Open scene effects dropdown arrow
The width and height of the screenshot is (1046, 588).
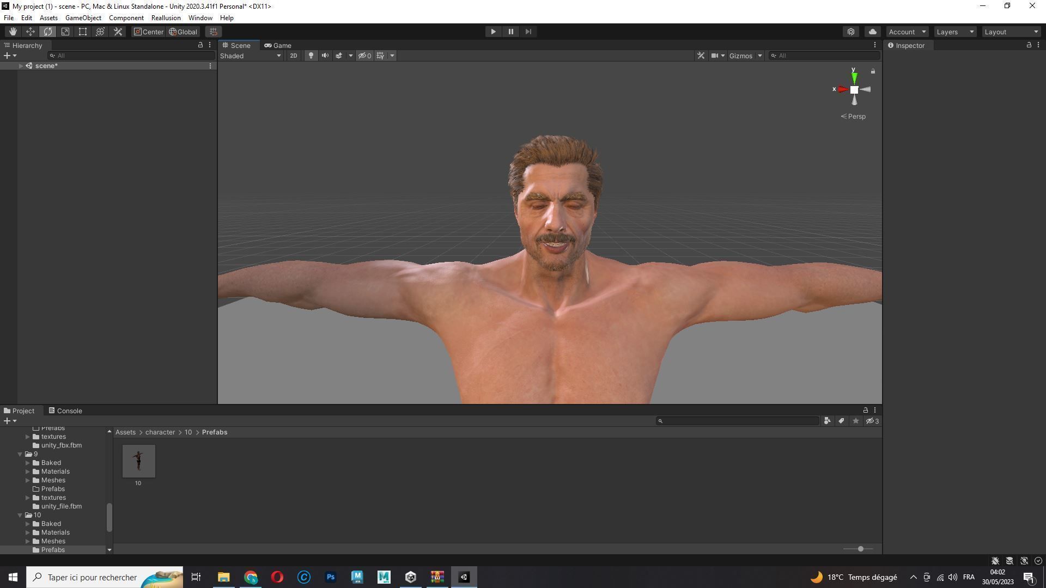(x=350, y=56)
